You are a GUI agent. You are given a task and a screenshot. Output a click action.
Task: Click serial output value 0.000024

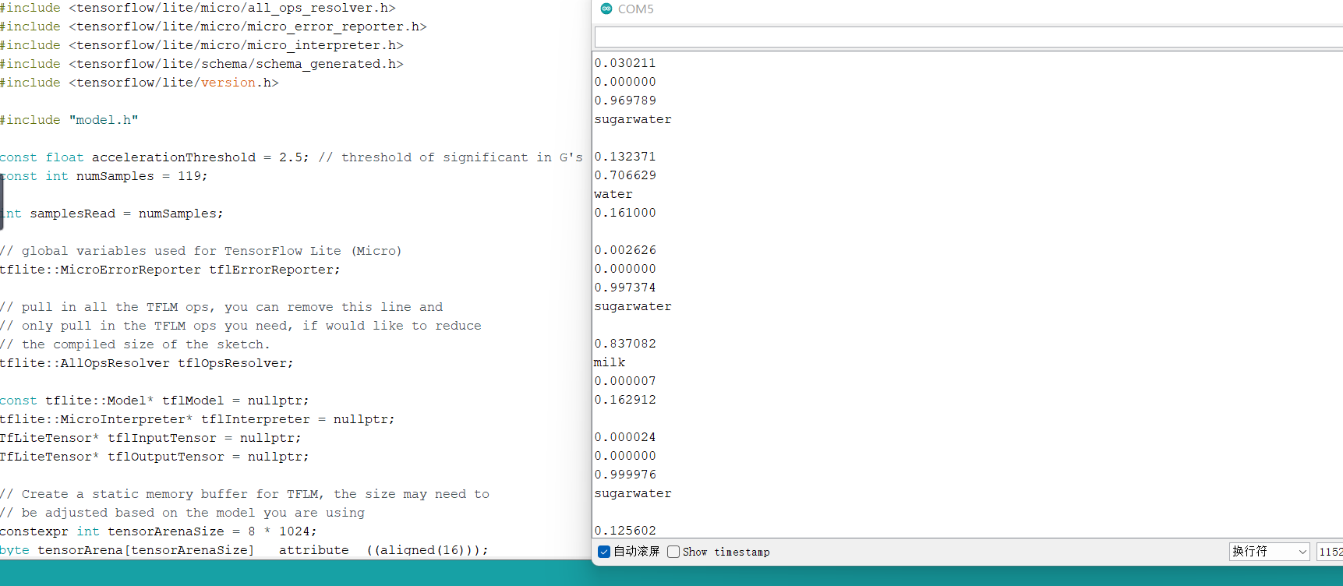click(x=625, y=437)
